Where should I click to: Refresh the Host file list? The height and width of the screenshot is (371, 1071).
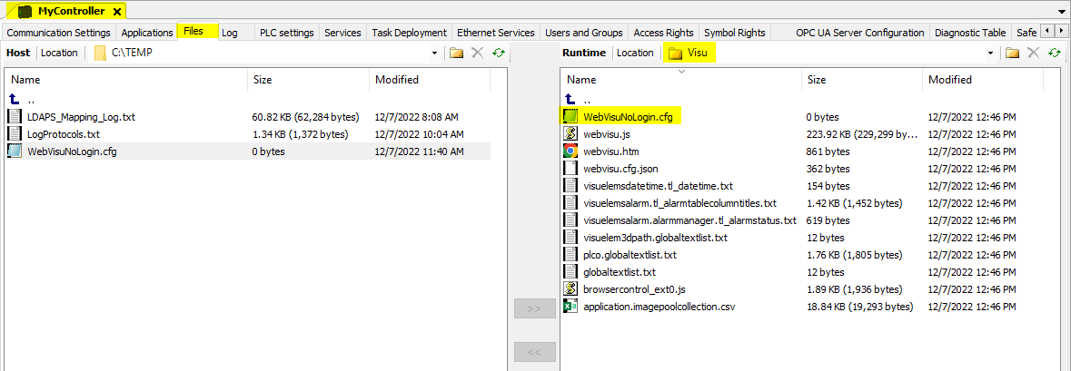click(500, 53)
